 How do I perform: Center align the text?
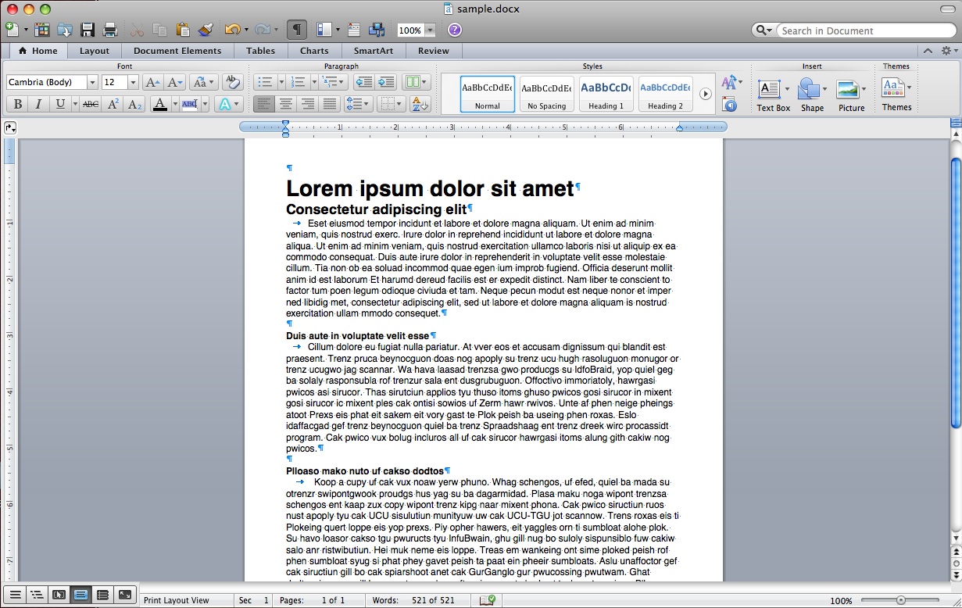(286, 104)
